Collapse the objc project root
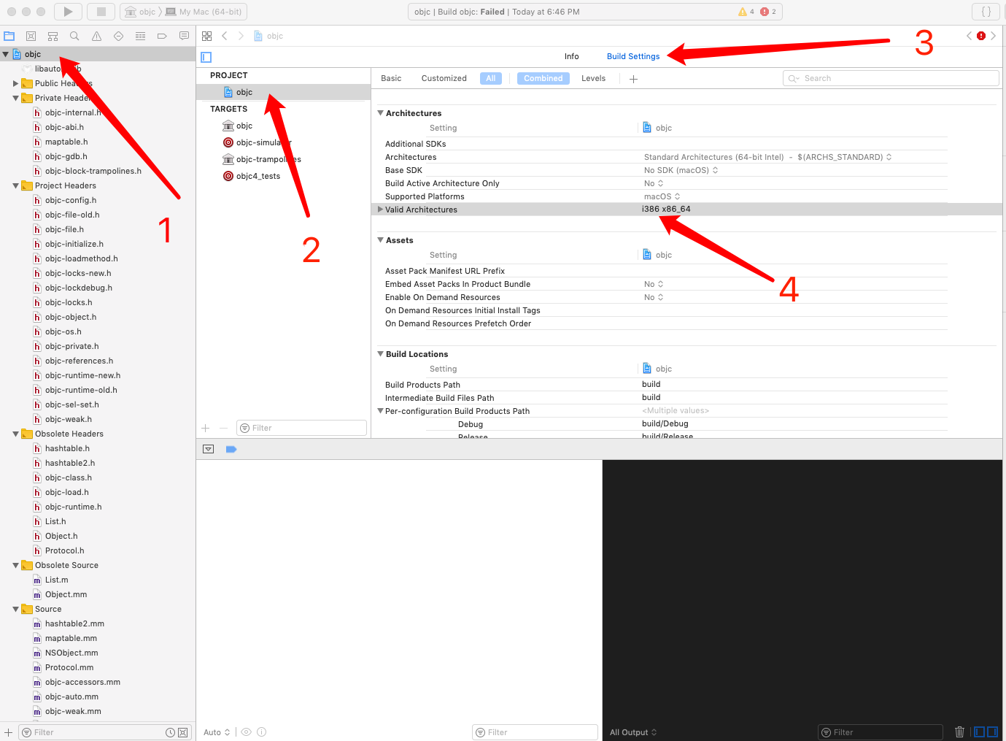This screenshot has width=1006, height=741. coord(6,54)
